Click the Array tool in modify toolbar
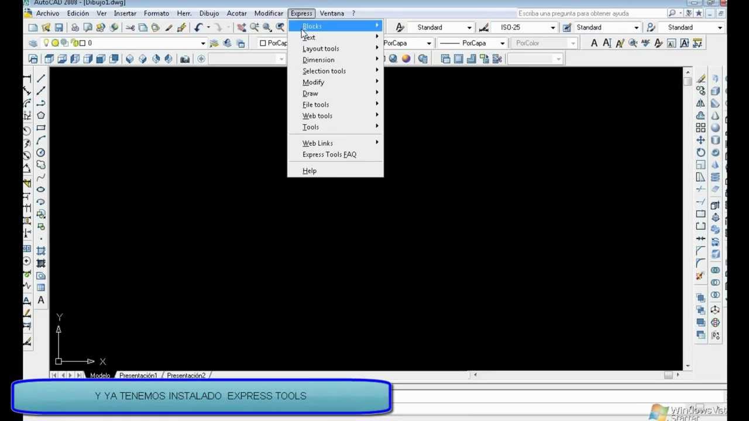749x421 pixels. click(x=701, y=128)
